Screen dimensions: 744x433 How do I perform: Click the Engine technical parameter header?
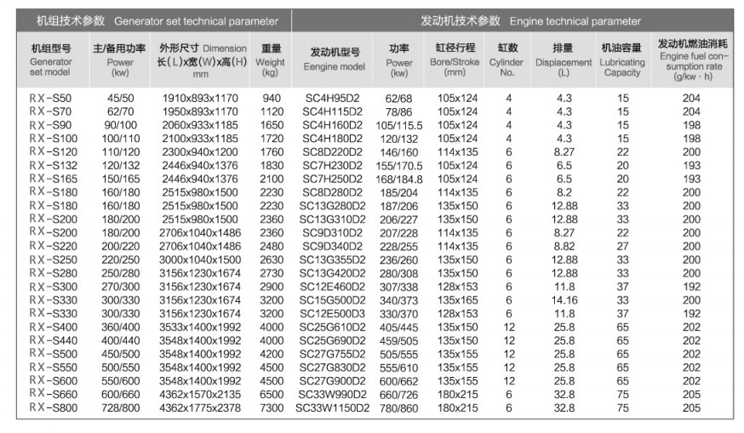coord(530,21)
